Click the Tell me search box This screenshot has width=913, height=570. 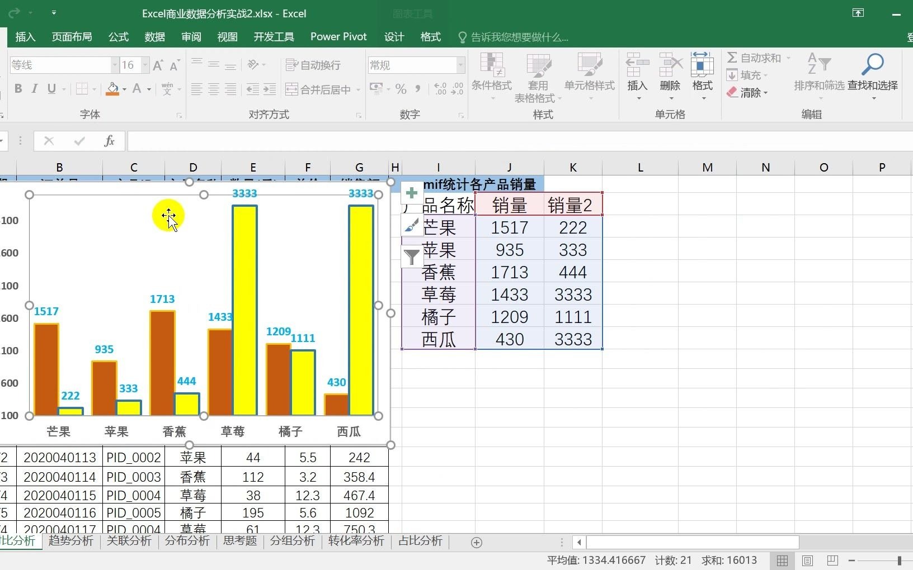pos(513,37)
